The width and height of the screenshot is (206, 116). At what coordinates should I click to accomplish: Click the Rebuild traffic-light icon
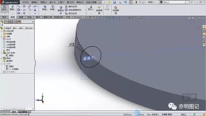pyautogui.click(x=136, y=2)
